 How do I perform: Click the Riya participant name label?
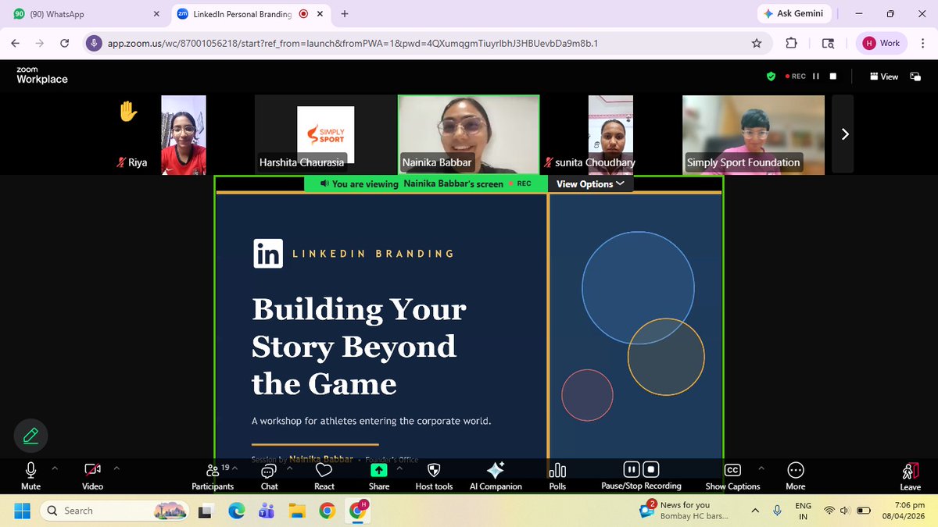[138, 163]
